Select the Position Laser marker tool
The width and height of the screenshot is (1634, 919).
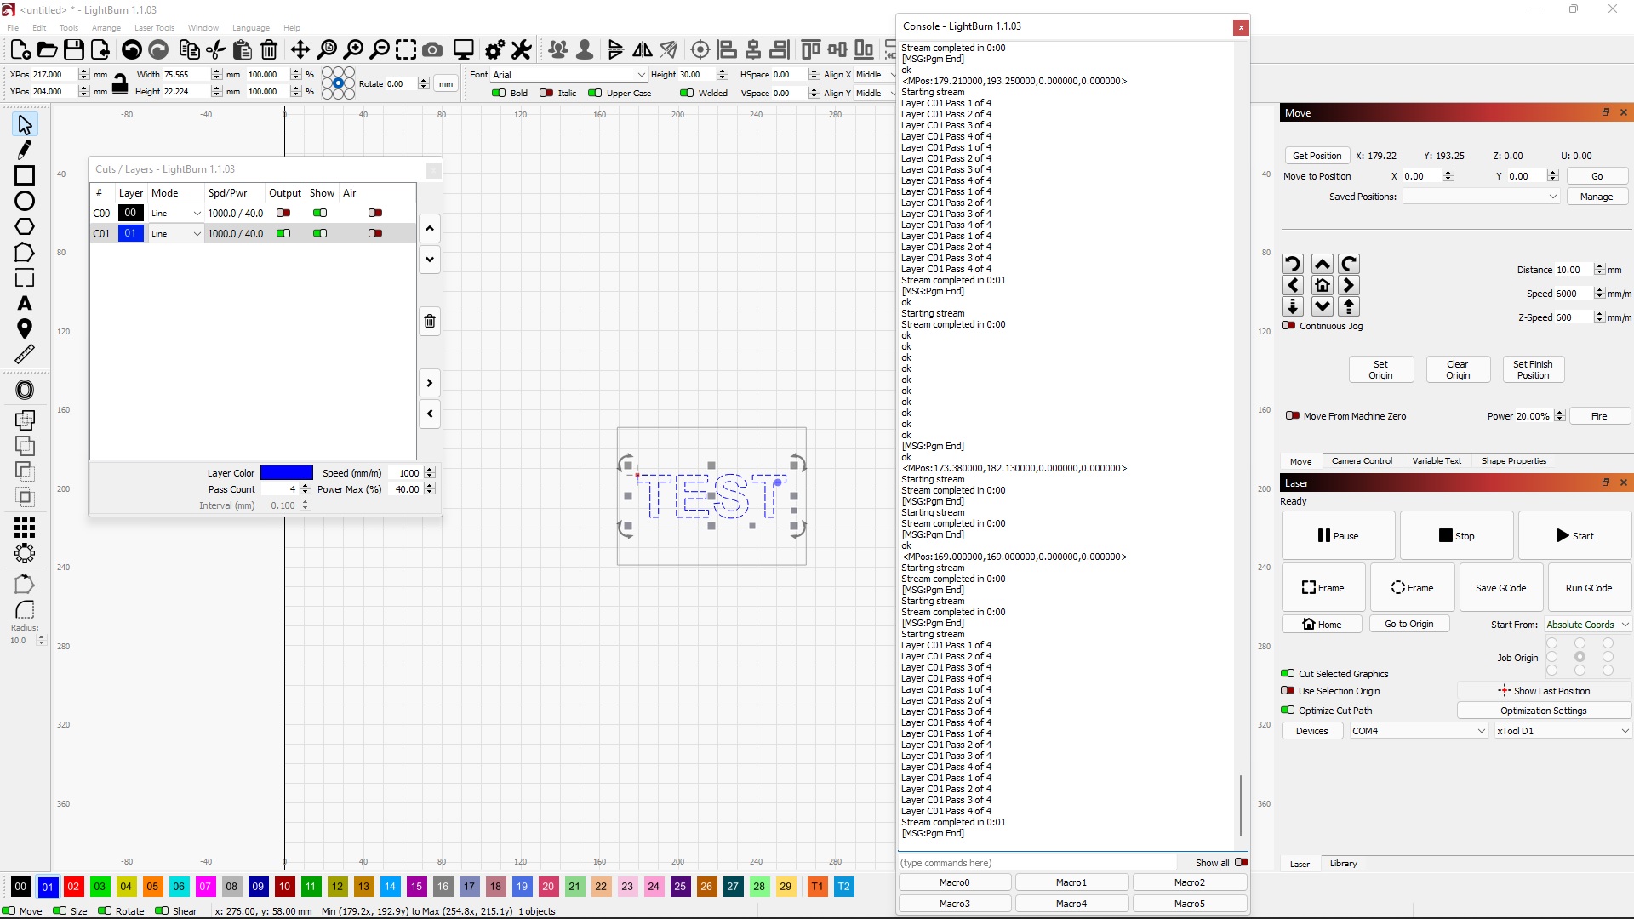tap(25, 328)
